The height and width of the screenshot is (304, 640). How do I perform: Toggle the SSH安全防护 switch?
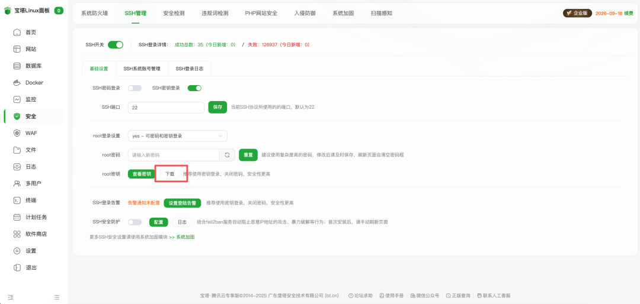click(x=135, y=222)
